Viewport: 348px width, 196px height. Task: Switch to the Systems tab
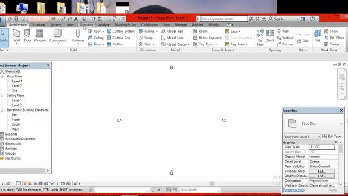[55, 25]
